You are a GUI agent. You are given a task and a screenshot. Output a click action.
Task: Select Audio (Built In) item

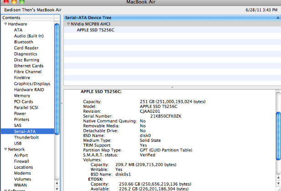coord(29,36)
